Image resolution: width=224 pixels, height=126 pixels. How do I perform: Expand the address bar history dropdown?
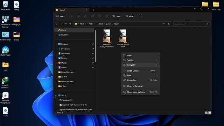coord(164,24)
